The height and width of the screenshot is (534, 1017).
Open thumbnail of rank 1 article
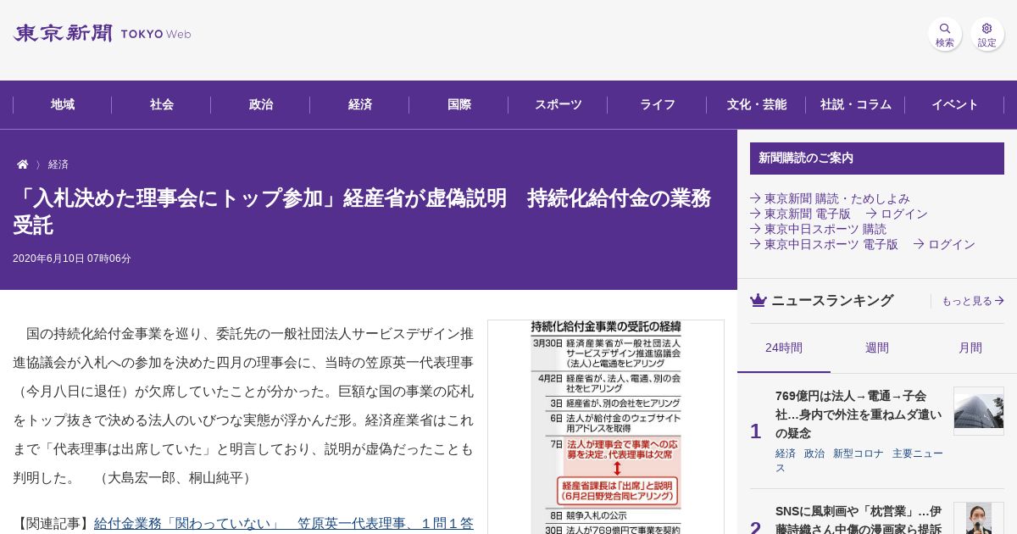point(979,411)
